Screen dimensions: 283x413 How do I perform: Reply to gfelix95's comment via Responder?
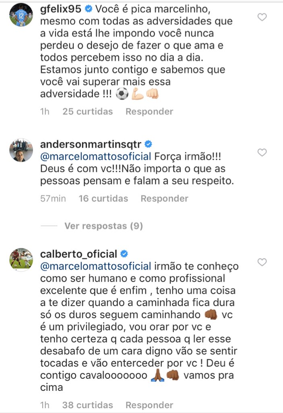tap(149, 111)
